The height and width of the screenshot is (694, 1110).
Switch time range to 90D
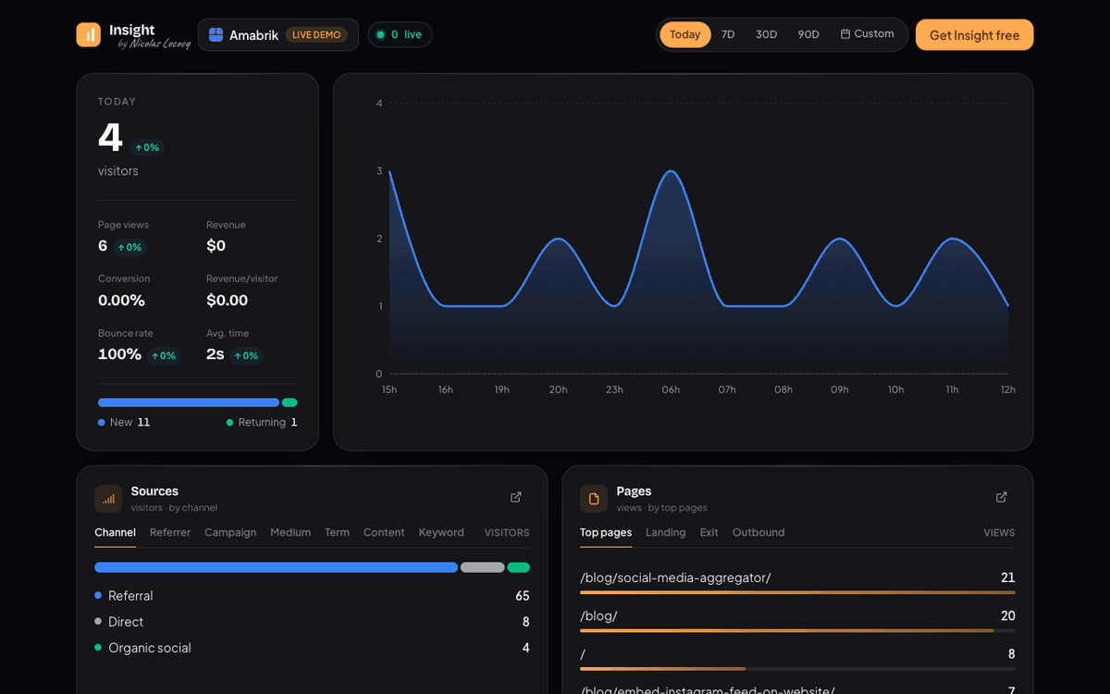(x=808, y=34)
